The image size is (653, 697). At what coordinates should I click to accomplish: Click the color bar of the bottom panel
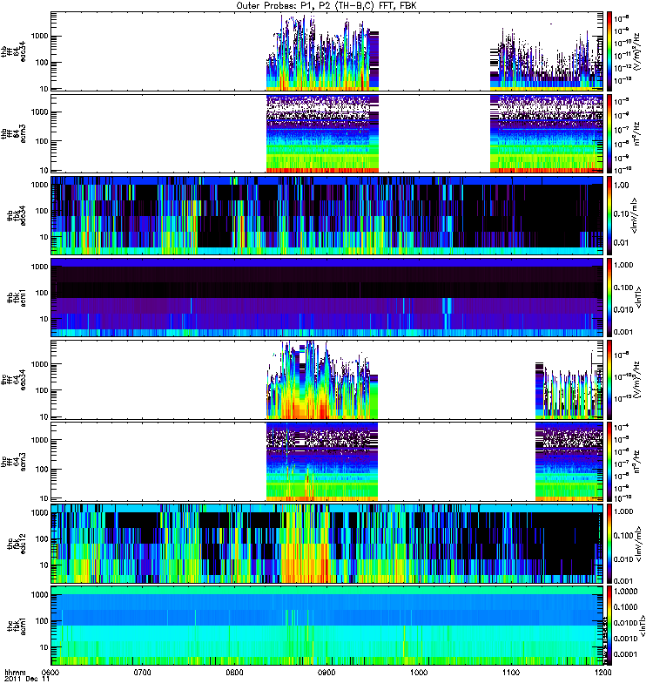coord(609,625)
